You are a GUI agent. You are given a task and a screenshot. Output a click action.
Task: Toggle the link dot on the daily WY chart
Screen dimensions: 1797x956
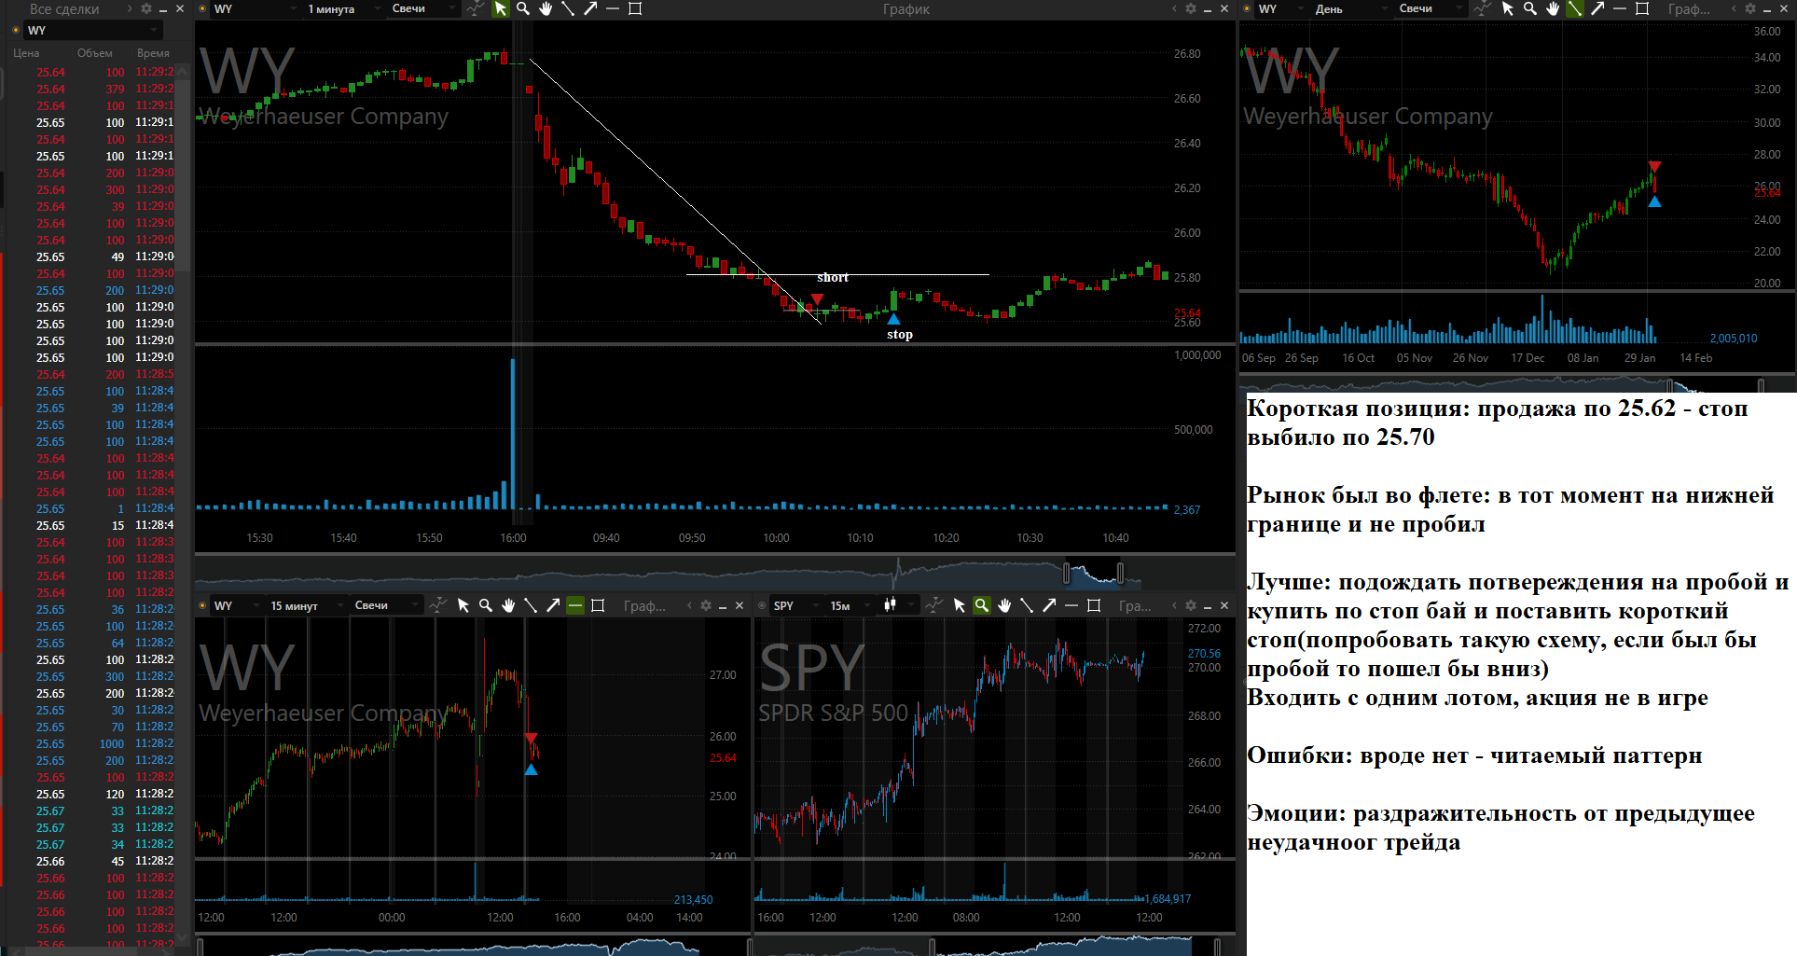click(x=1247, y=8)
